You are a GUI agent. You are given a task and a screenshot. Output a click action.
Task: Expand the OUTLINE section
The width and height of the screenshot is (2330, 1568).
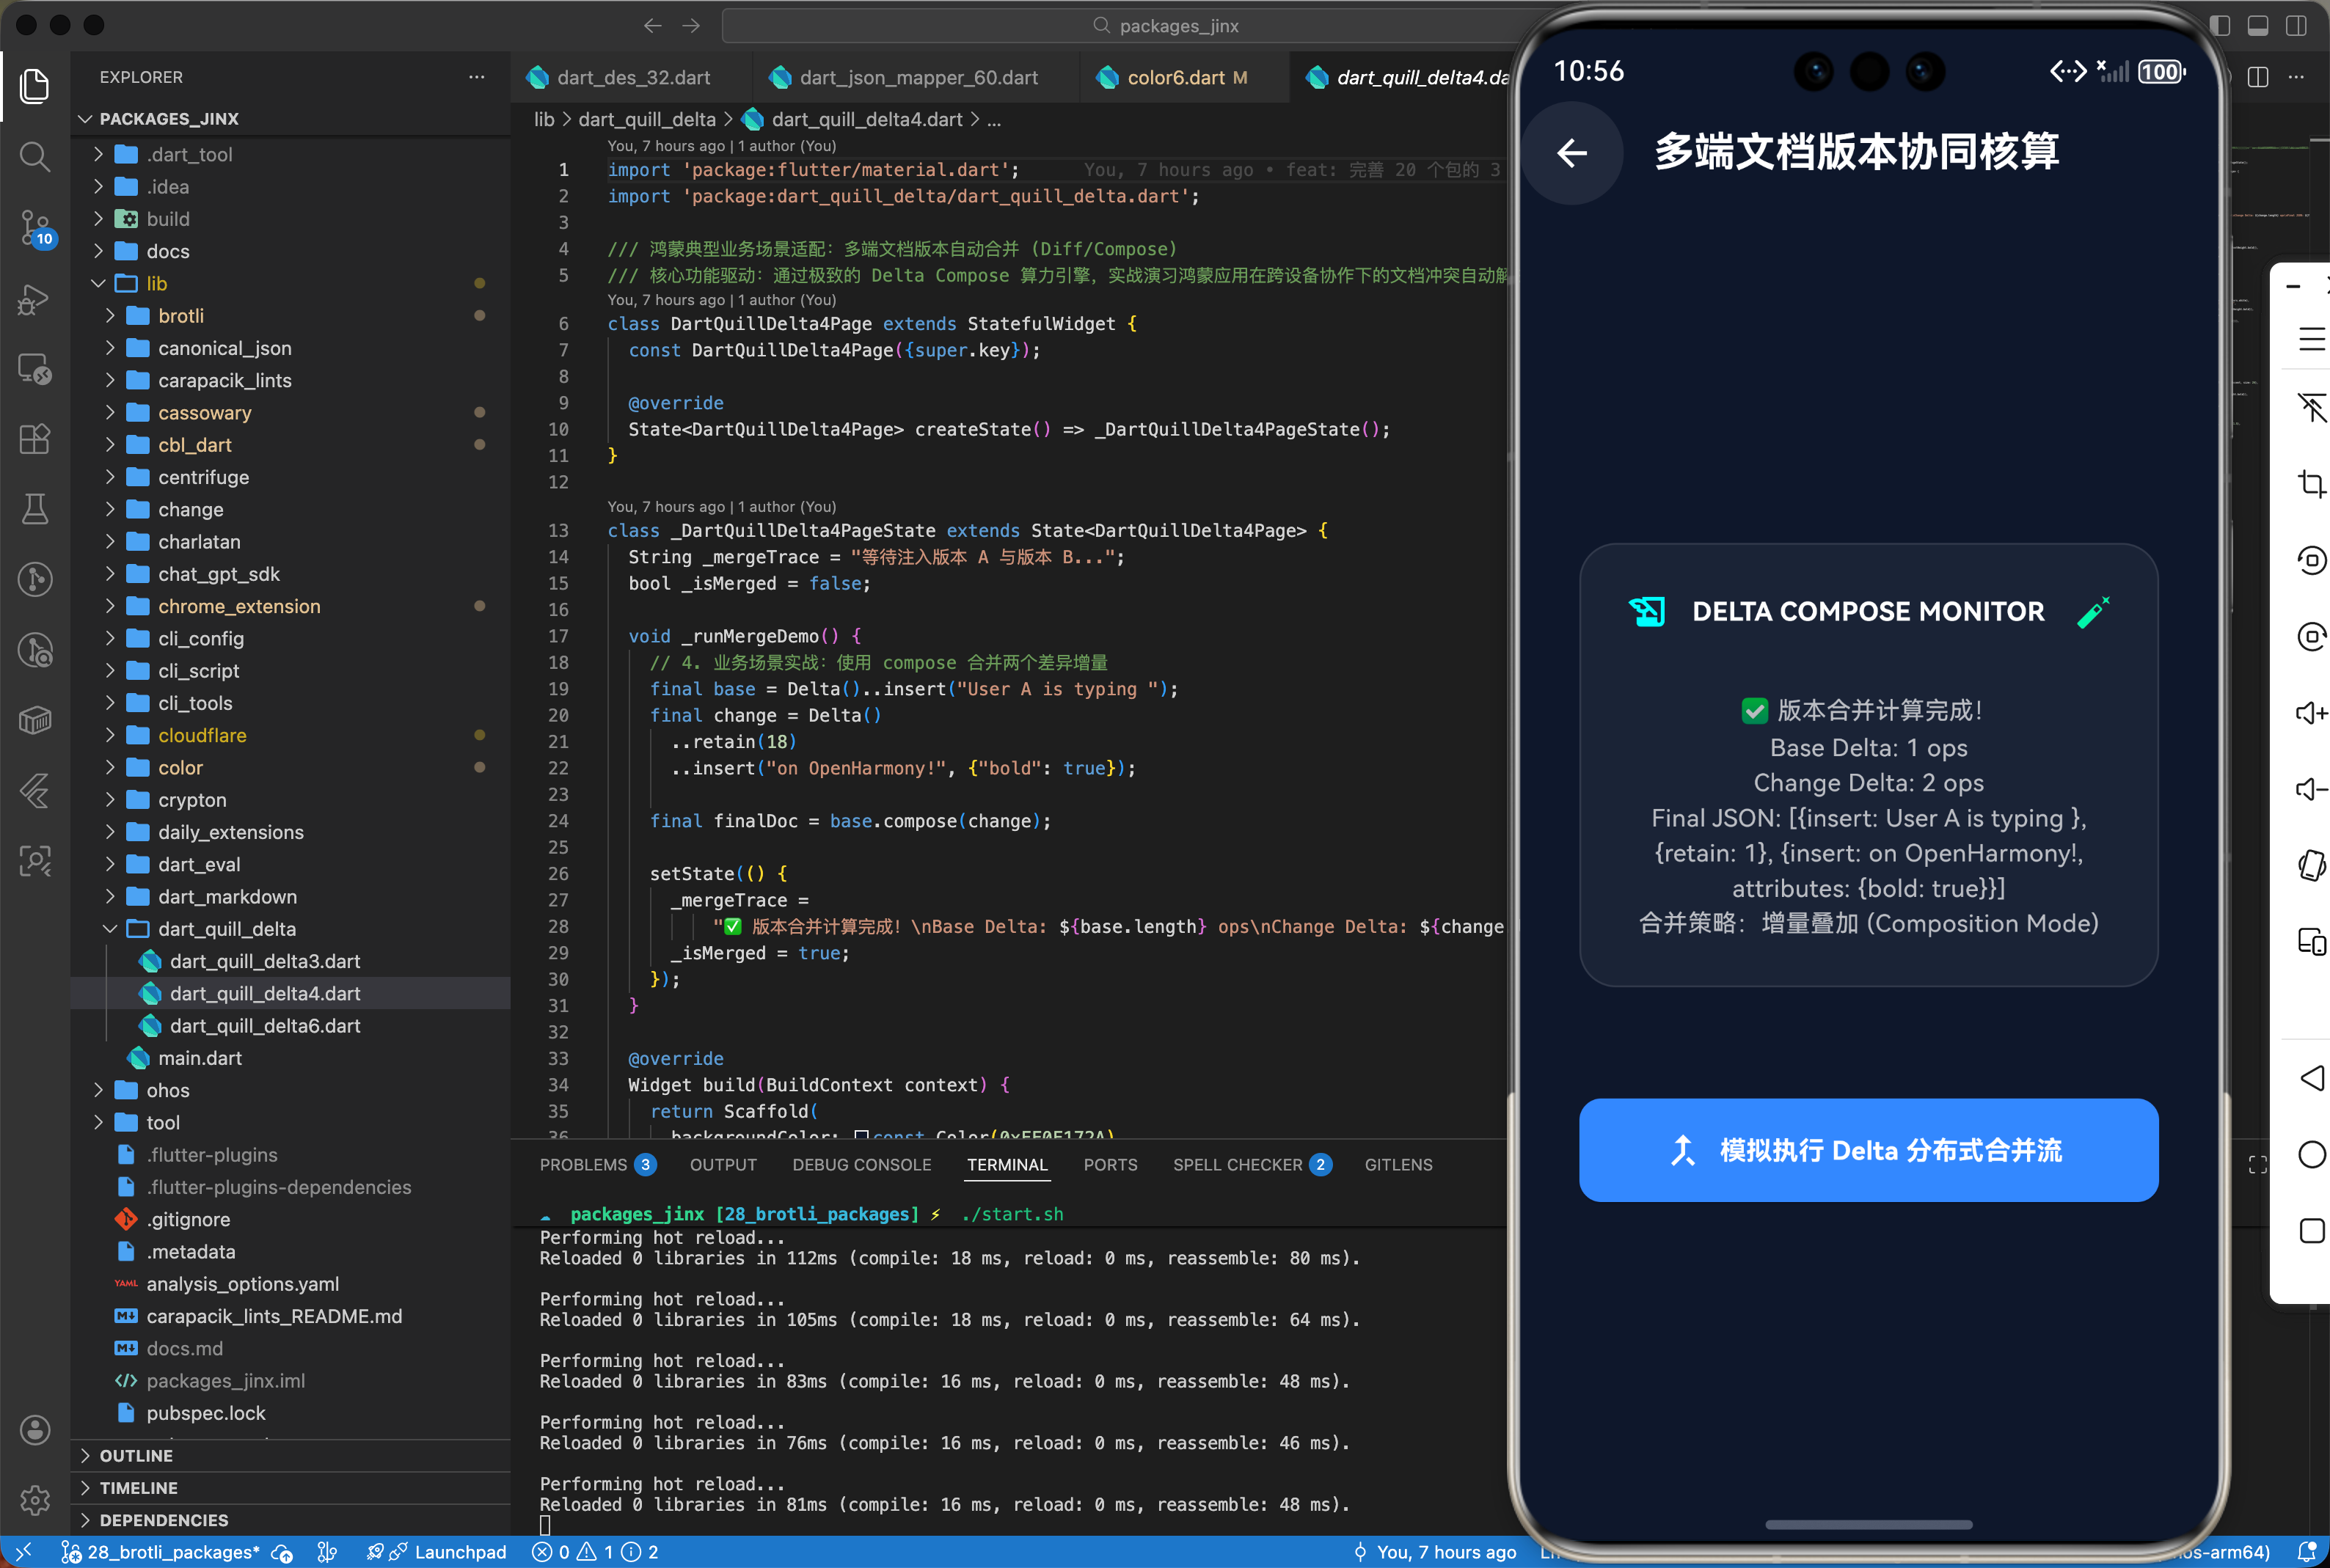coord(136,1455)
